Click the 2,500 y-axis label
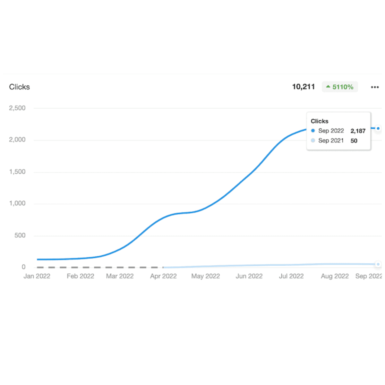 click(x=17, y=108)
